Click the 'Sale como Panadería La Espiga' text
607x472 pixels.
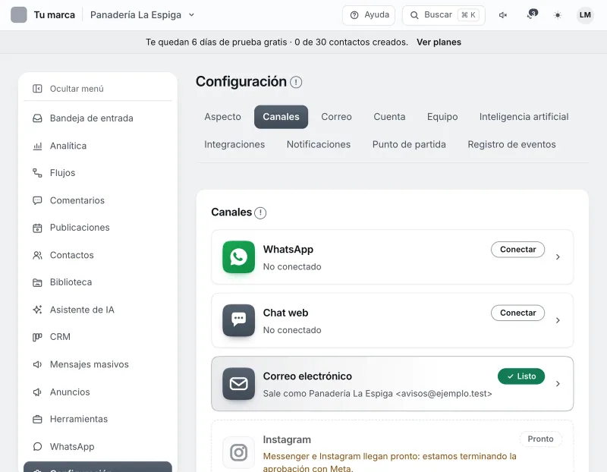pos(329,394)
